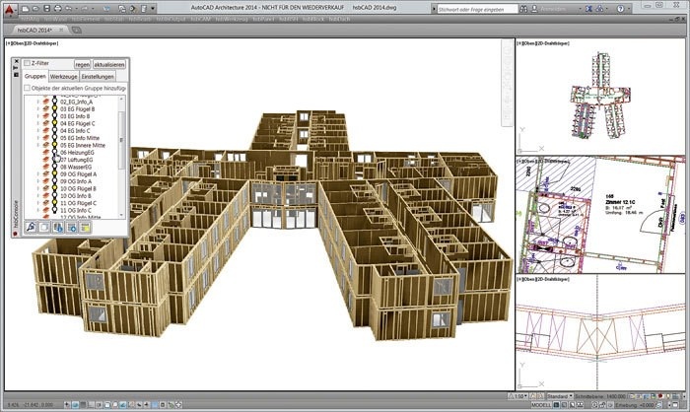Click the AutoCAD application menu logo
The height and width of the screenshot is (412, 690).
pos(10,9)
